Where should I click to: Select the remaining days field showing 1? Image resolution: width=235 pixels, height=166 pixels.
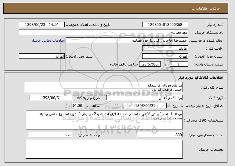179,64
